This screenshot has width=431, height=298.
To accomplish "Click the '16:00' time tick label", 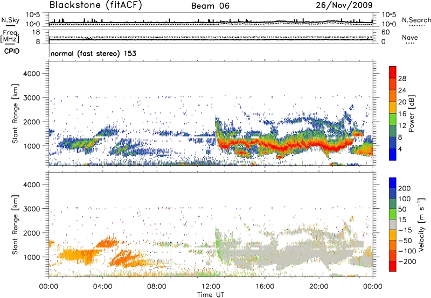I will [265, 287].
